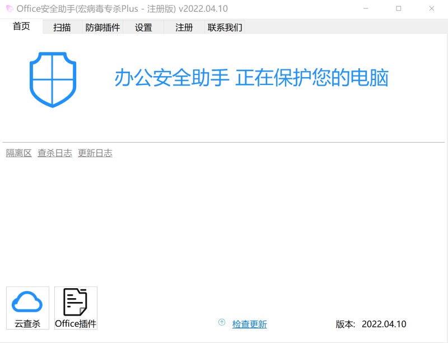The image size is (448, 343).
Task: Click the 检查更新 check-for-updates link
Action: [249, 325]
